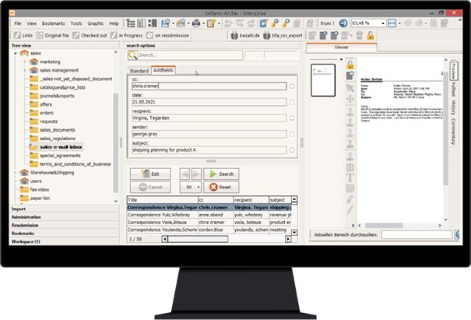Click the bfa_csv_export plug-in icon
Image resolution: width=471 pixels, height=320 pixels.
(266, 36)
